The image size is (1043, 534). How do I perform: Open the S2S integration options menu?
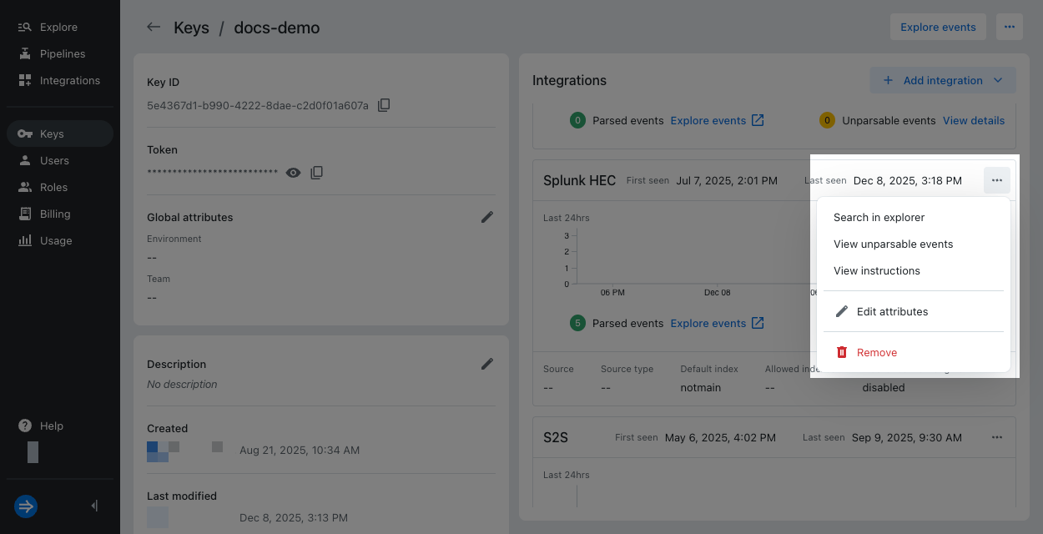996,437
